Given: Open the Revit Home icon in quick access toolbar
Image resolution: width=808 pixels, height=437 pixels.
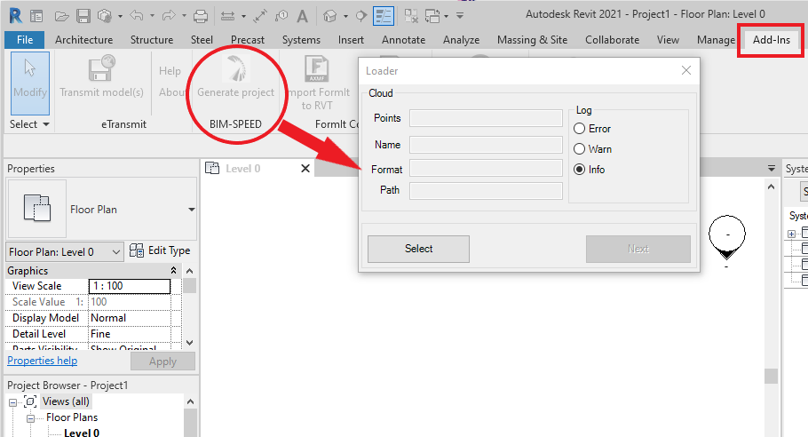Looking at the screenshot, I should (x=36, y=17).
